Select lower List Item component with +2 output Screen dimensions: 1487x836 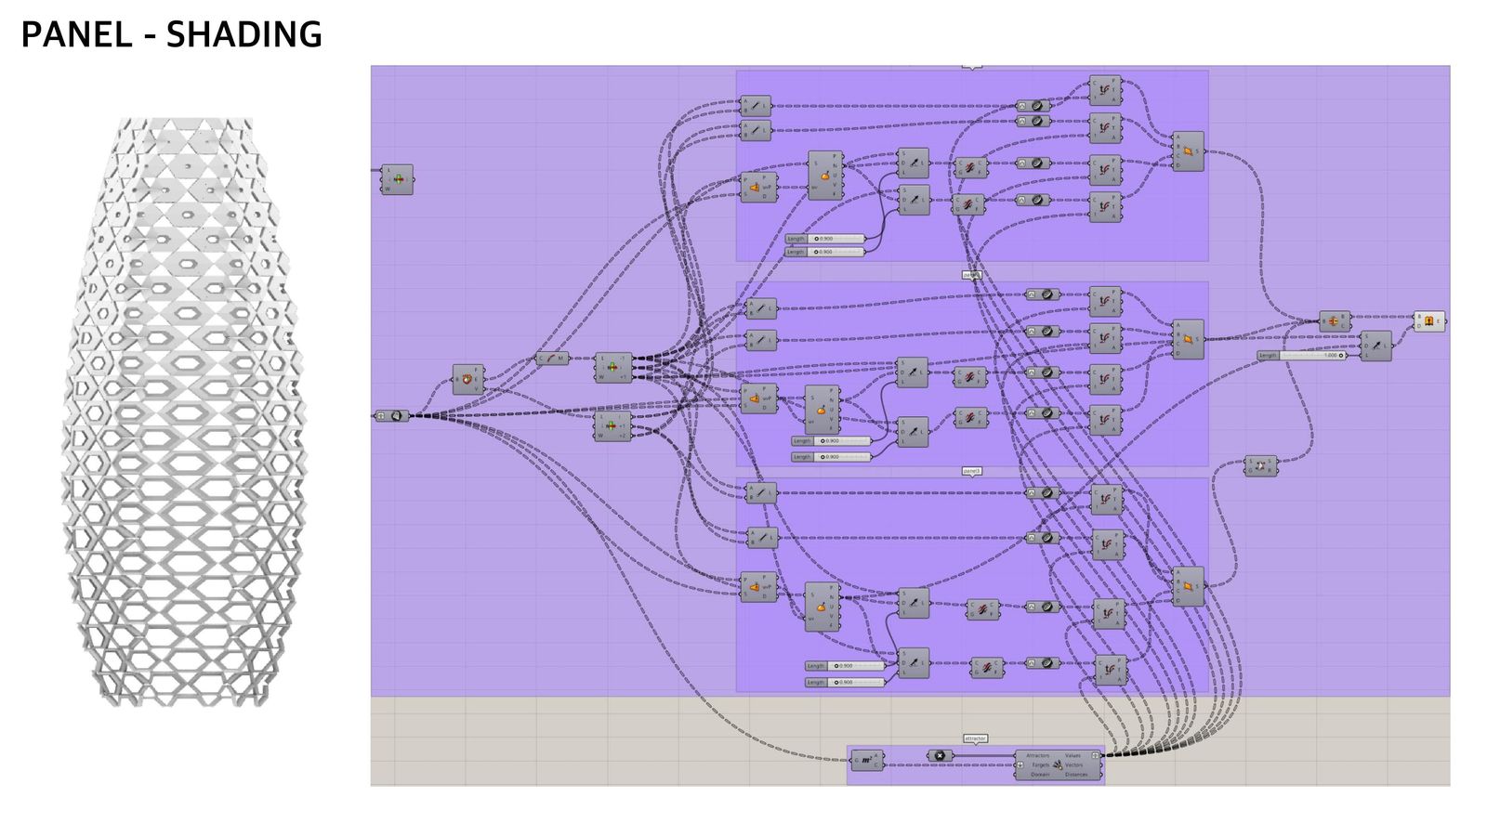pos(612,426)
